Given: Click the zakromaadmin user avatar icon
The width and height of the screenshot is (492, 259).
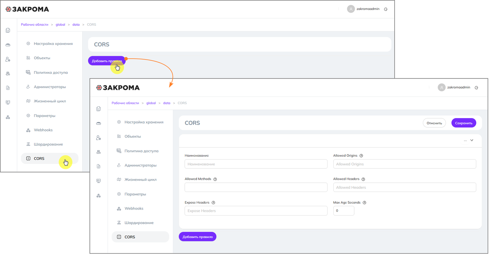Looking at the screenshot, I should tap(441, 88).
